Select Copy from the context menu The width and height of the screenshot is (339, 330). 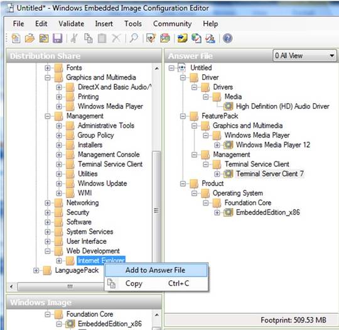[x=156, y=283]
